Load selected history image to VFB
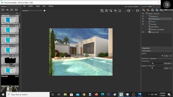 (12, 10)
